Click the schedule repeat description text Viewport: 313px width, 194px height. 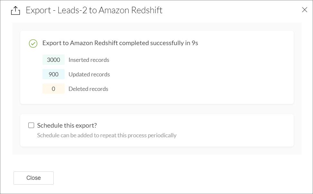pyautogui.click(x=107, y=135)
